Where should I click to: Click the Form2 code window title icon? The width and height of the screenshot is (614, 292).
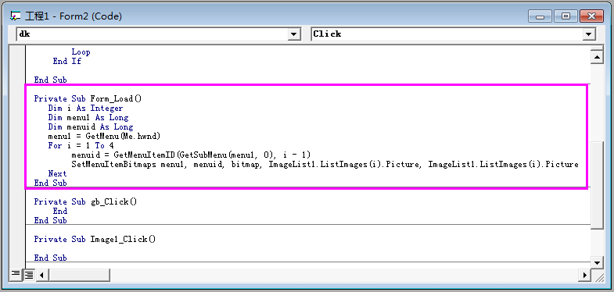(15, 16)
